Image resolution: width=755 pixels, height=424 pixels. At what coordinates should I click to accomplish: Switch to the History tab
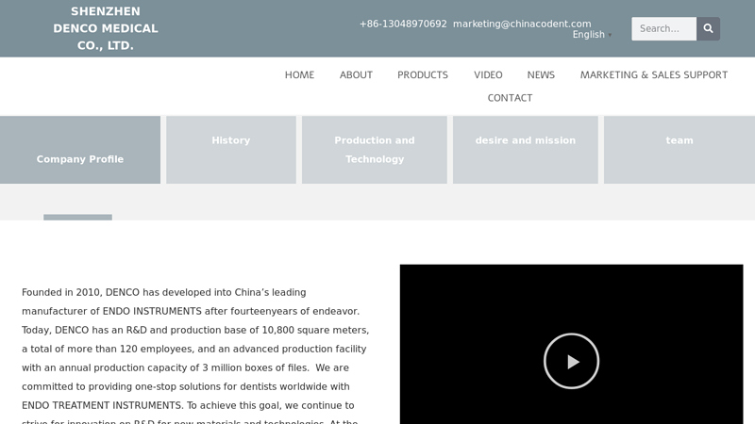231,150
